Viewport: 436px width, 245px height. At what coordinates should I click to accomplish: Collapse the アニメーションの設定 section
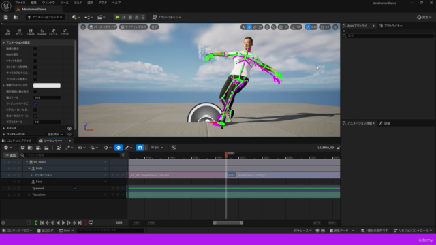click(x=3, y=42)
